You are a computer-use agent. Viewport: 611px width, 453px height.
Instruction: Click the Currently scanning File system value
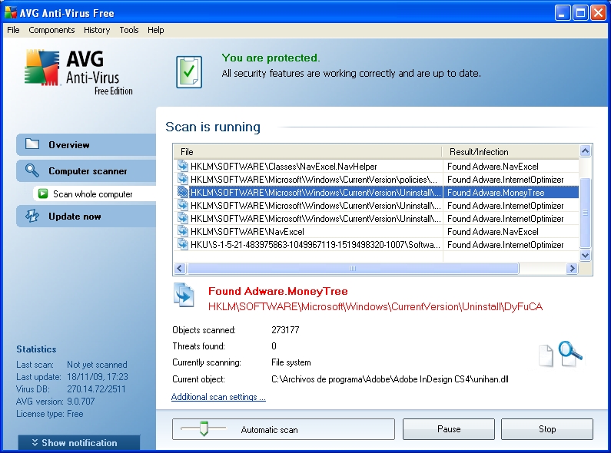[291, 362]
